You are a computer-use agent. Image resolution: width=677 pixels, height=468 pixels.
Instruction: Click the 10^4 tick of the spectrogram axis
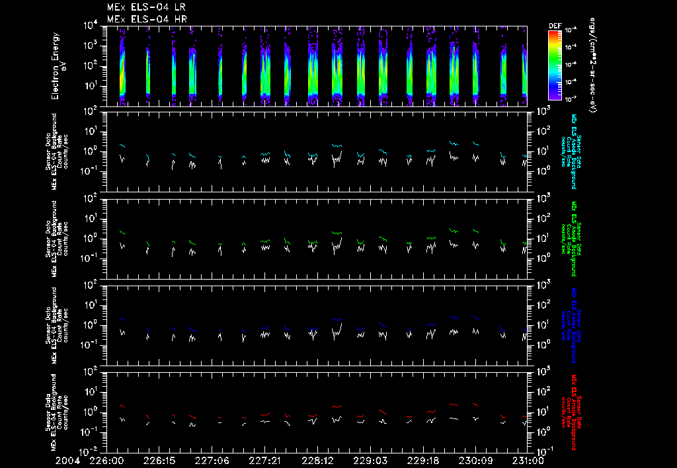coord(91,26)
